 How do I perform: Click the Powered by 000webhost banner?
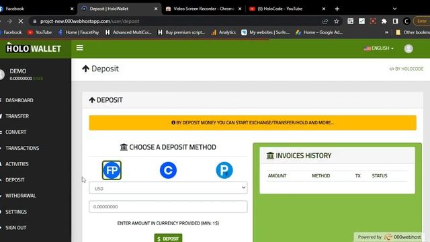(389, 237)
